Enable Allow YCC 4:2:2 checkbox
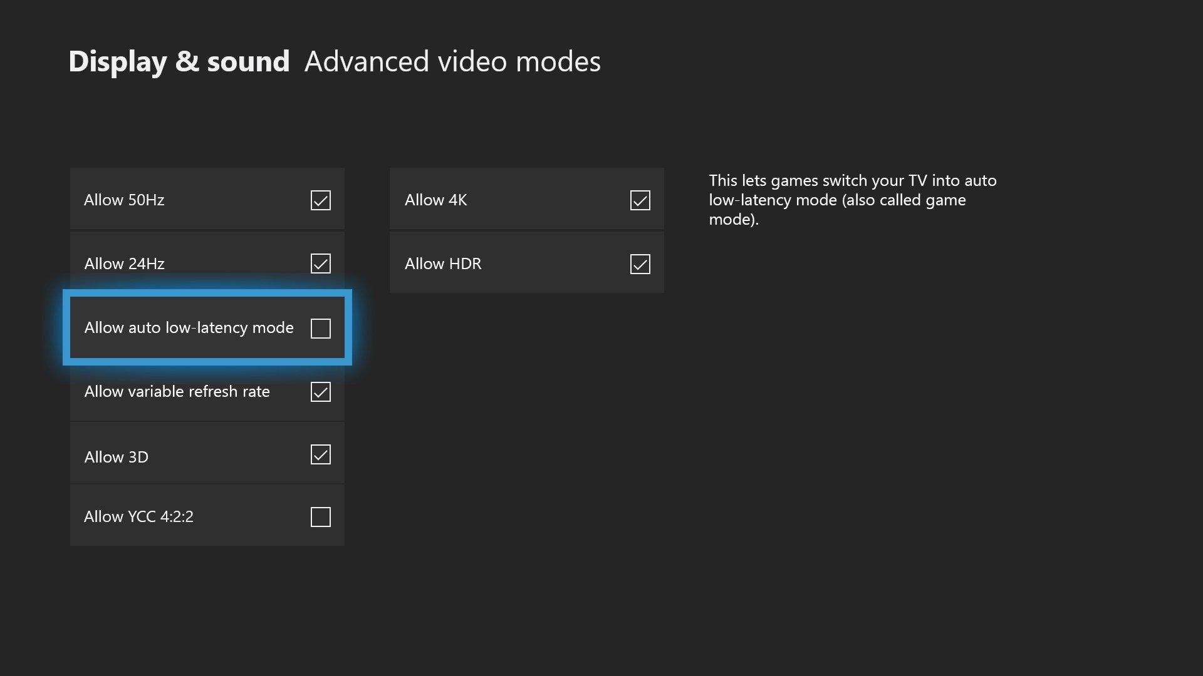Viewport: 1203px width, 676px height. (x=321, y=516)
